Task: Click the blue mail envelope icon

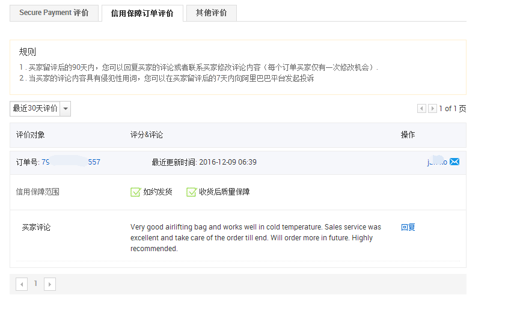Action: (x=454, y=162)
